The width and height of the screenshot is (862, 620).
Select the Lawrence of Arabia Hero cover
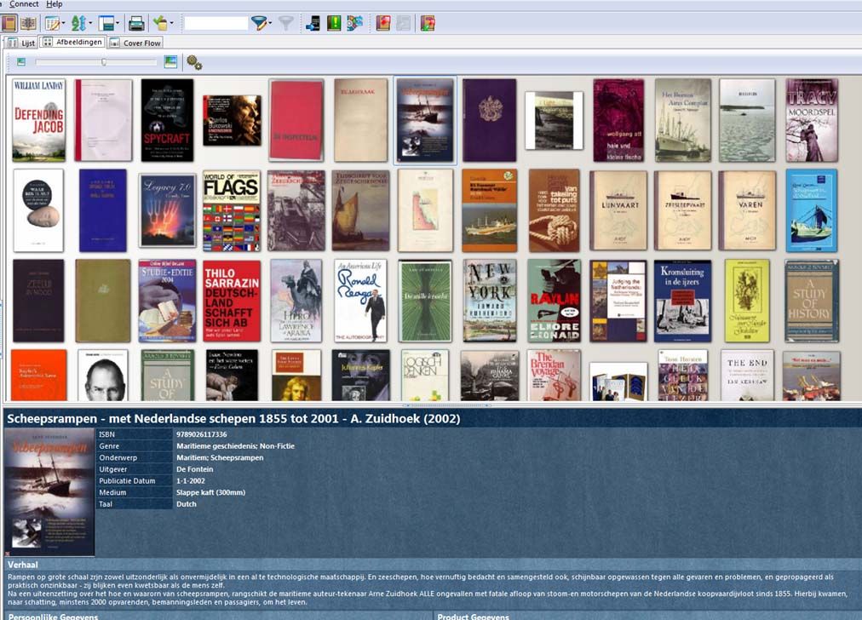coord(296,301)
